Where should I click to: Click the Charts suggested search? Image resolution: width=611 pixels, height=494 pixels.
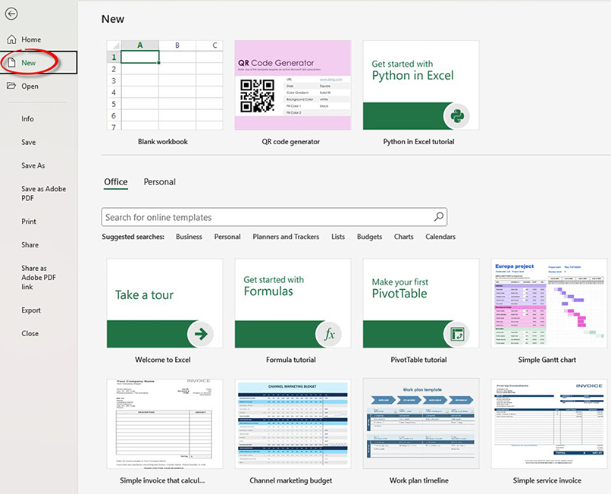coord(404,237)
